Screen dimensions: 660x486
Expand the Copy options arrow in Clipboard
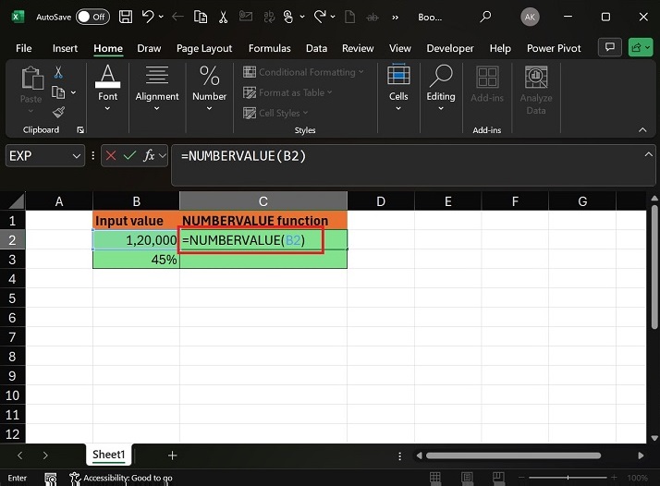tap(74, 92)
